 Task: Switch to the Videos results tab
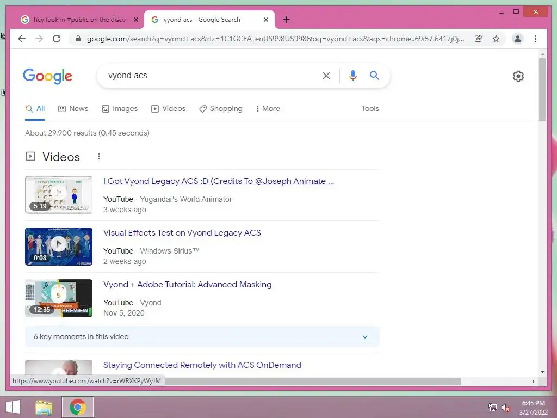click(x=169, y=109)
